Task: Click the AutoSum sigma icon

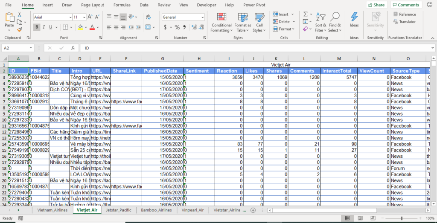Action: click(306, 14)
